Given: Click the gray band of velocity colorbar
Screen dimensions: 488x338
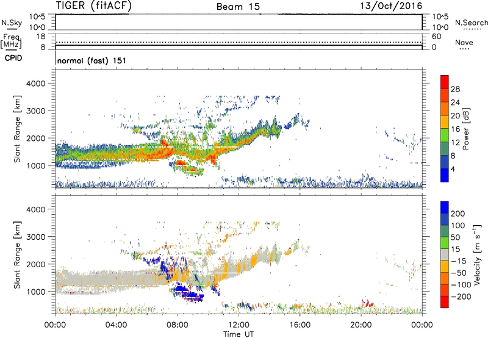Looking at the screenshot, I should click(445, 254).
